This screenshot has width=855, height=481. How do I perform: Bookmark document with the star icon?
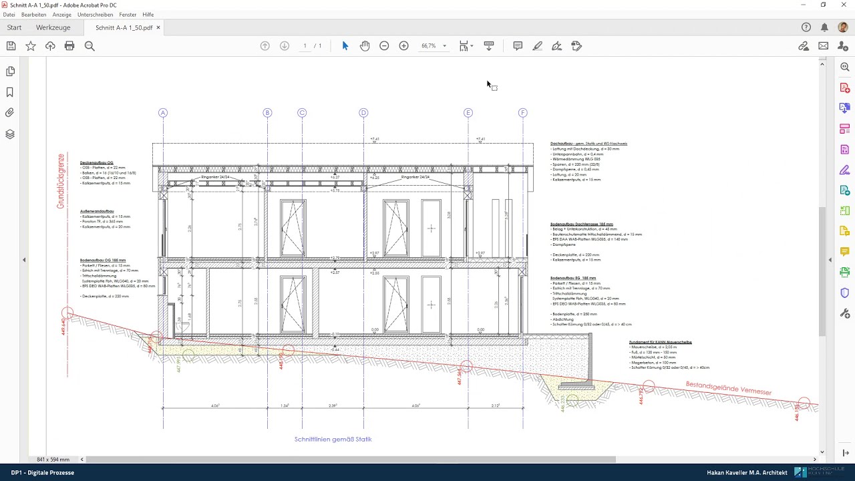[x=31, y=46]
